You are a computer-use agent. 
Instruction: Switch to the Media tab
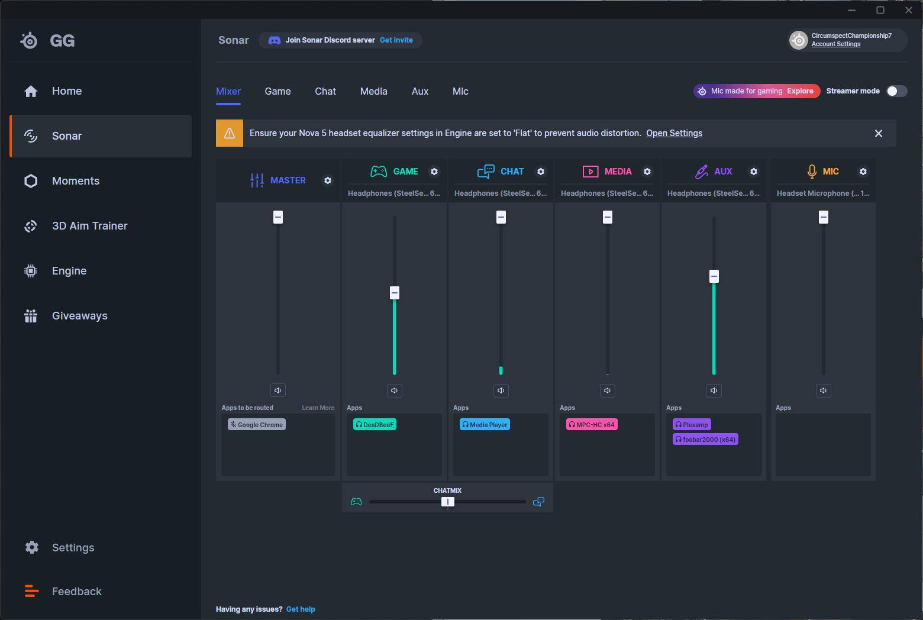(x=373, y=91)
